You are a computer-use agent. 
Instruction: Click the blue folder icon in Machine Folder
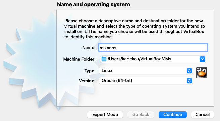[104, 59]
